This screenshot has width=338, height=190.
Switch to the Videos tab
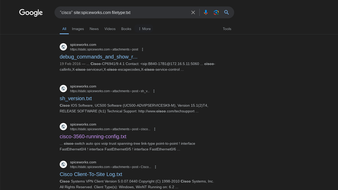tap(110, 29)
